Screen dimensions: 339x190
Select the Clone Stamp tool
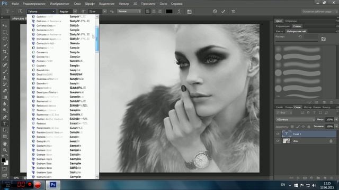(5, 78)
